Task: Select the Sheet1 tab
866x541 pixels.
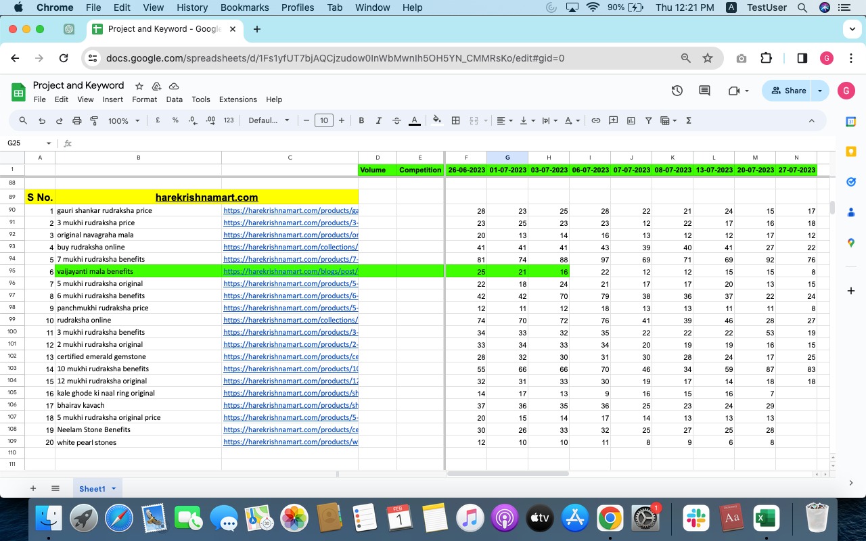Action: (x=93, y=488)
